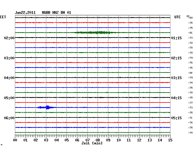Click the "05:15" UTC time label

[176, 118]
